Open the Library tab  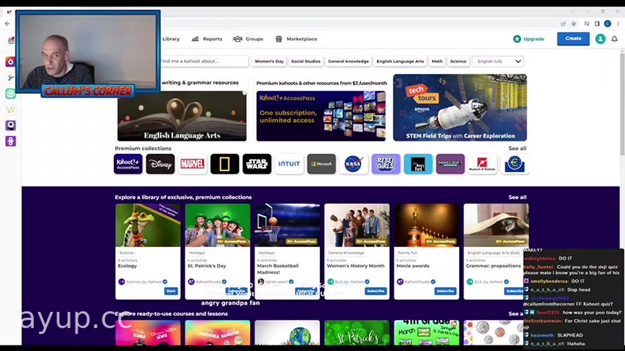[x=171, y=39]
